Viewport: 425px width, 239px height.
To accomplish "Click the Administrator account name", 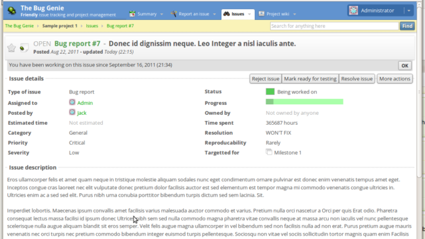I will (377, 11).
